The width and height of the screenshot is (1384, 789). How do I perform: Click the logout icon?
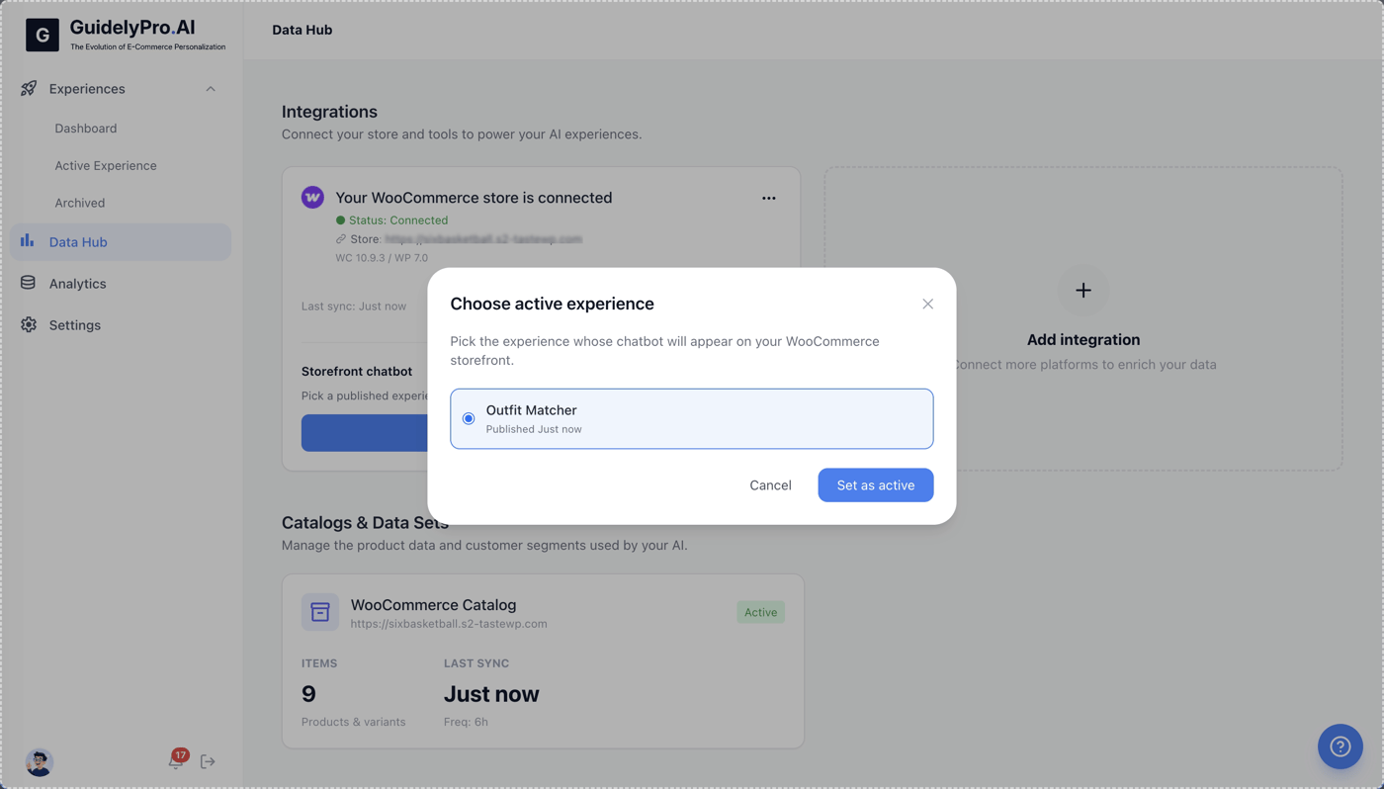(x=208, y=761)
